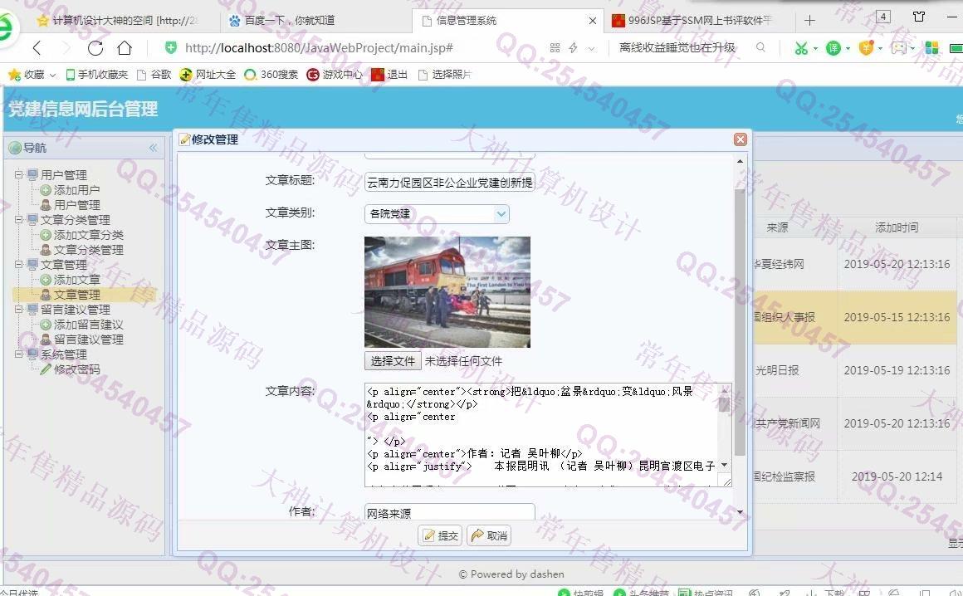
Task: Click the 添加时间 column header
Action: (x=897, y=227)
